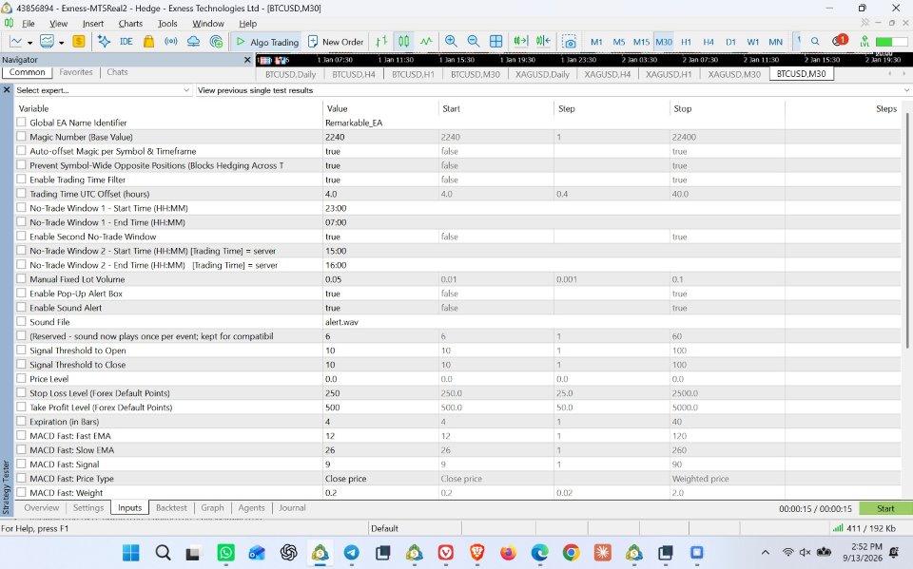Screen dimensions: 913x569
Task: Tick the Expiration (in Bars) checkbox
Action: pyautogui.click(x=22, y=421)
